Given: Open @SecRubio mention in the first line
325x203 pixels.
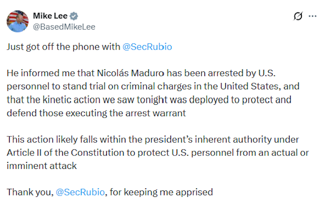Looking at the screenshot, I should tap(147, 47).
